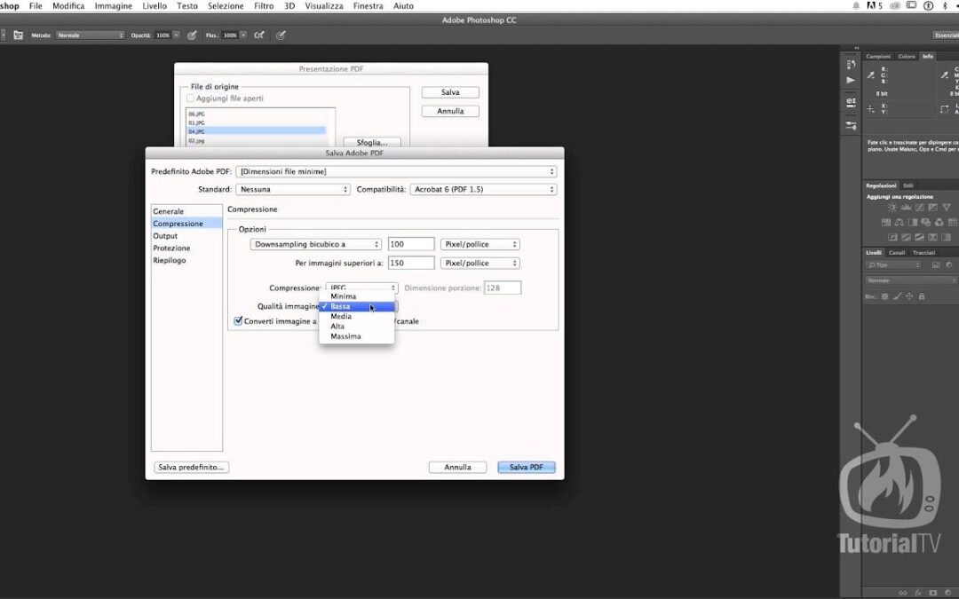
Task: Filter layers by pixel layers icon
Action: coord(936,264)
